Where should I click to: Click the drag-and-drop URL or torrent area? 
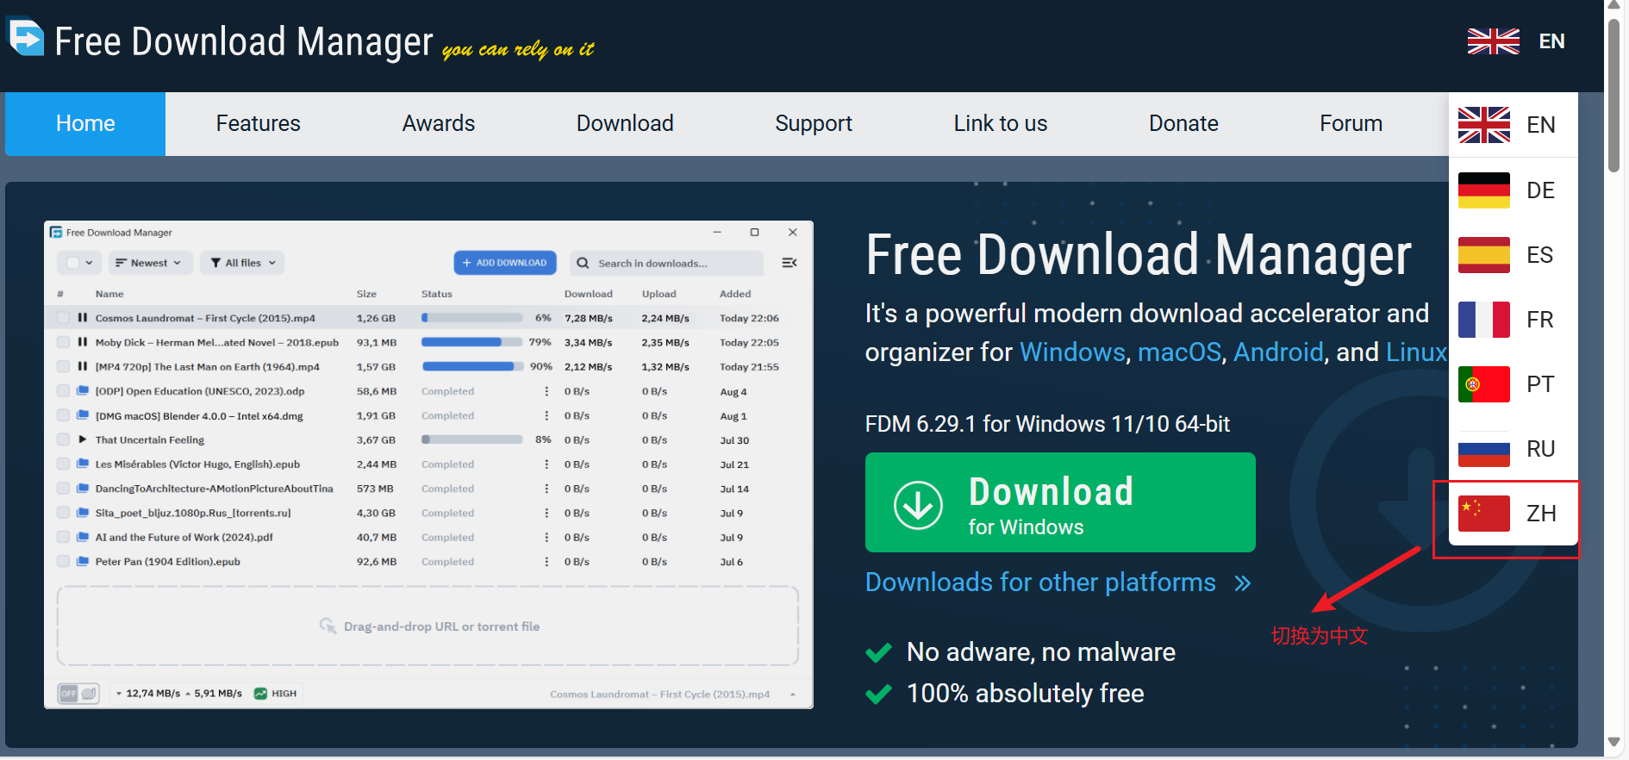tap(428, 626)
